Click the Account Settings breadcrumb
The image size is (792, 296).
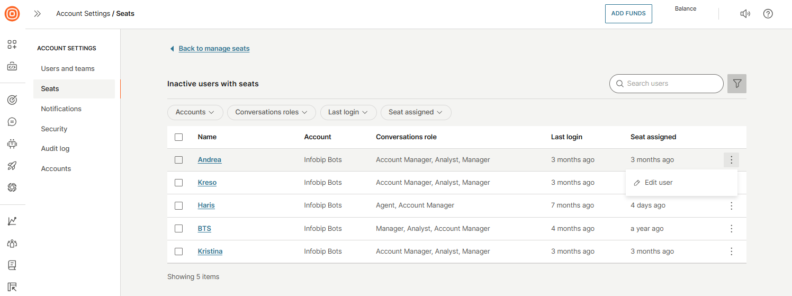83,14
